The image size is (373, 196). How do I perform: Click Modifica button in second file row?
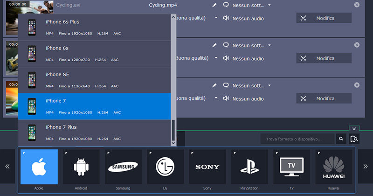324,58
